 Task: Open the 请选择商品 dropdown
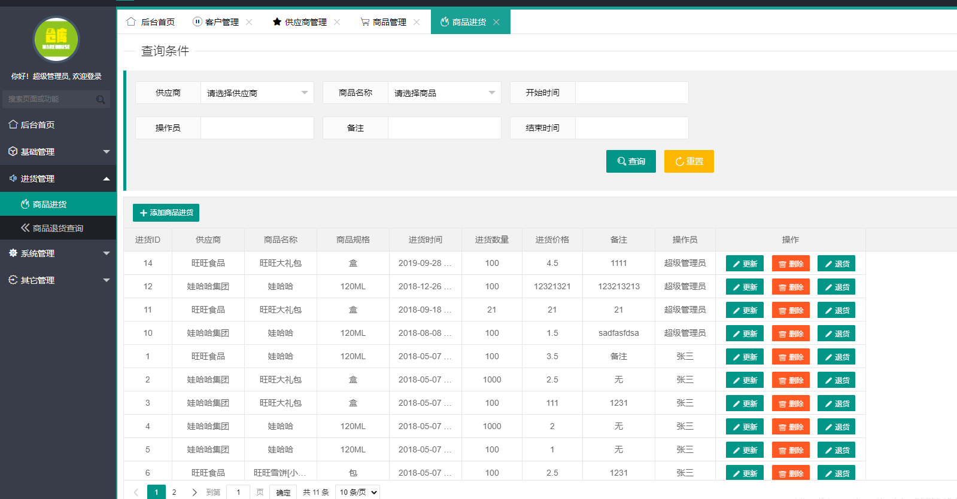[445, 93]
